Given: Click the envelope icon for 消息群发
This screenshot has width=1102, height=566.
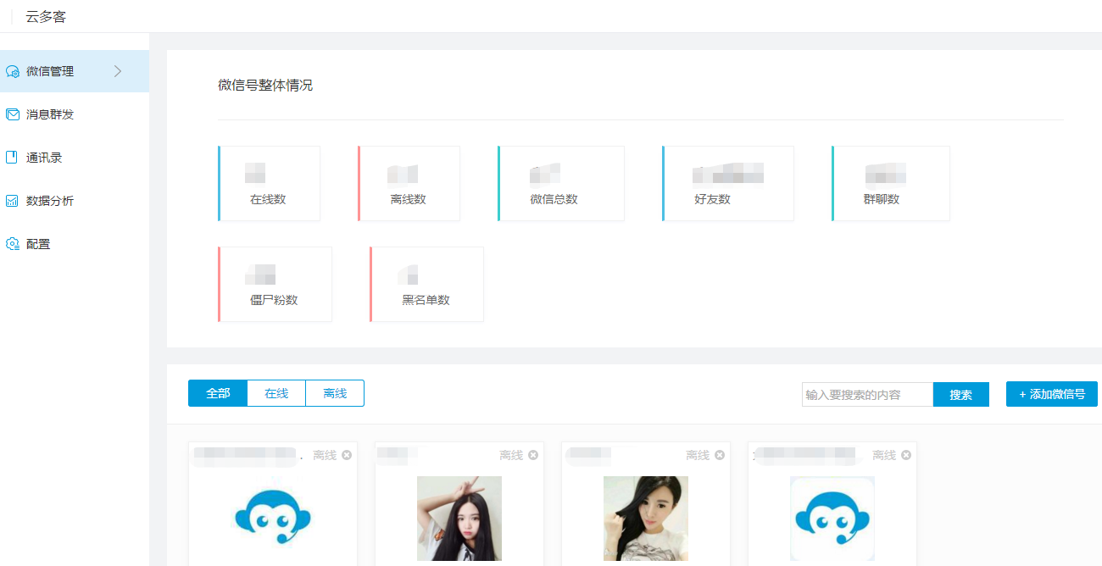Looking at the screenshot, I should click(13, 114).
